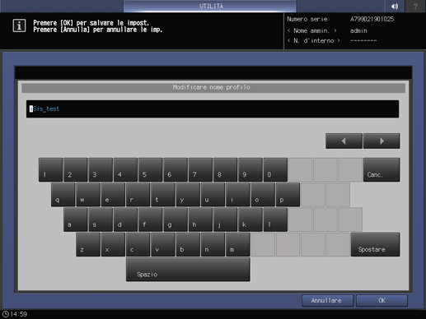426x319 pixels.
Task: Cancel editing with the Annullare button
Action: point(327,301)
